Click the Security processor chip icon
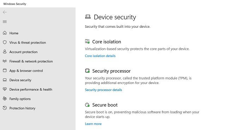Viewport: 247px width, 130px height. pyautogui.click(x=87, y=71)
